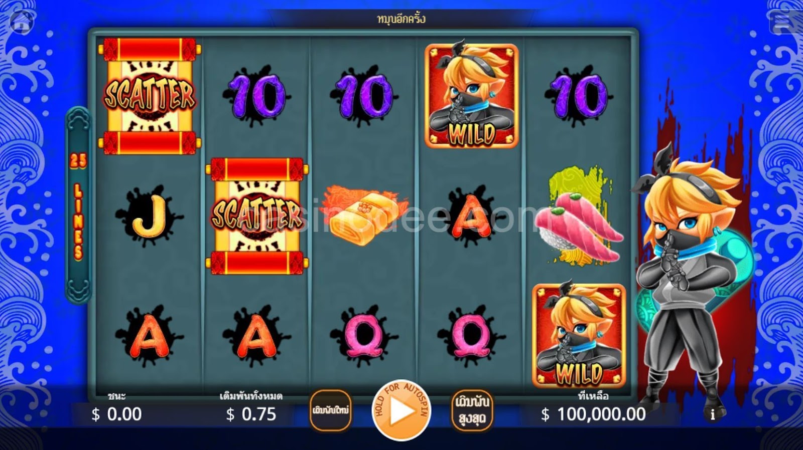Click the remaining balance $100,000.00

(x=593, y=414)
